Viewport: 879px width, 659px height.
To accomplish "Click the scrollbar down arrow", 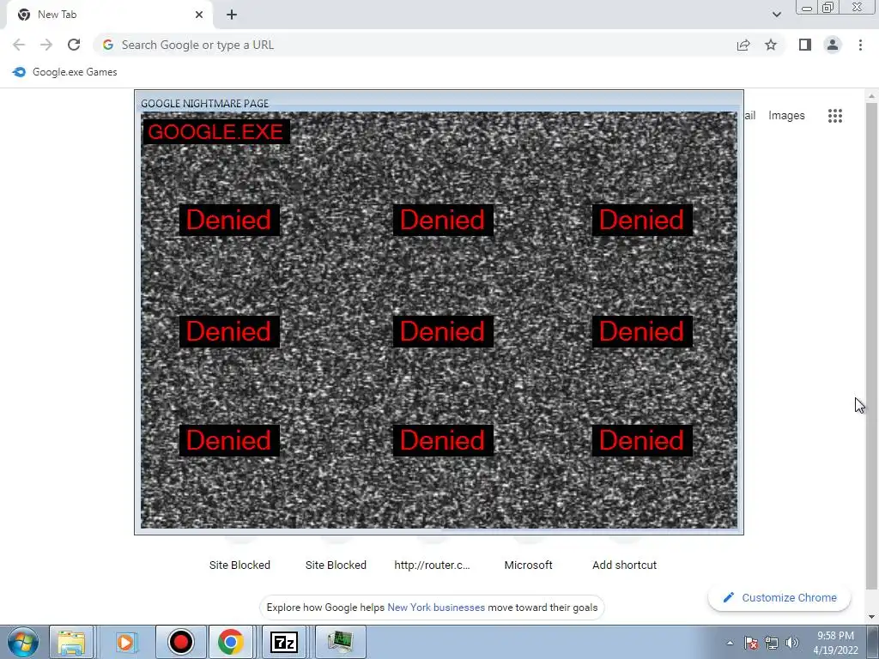I will coord(871,616).
